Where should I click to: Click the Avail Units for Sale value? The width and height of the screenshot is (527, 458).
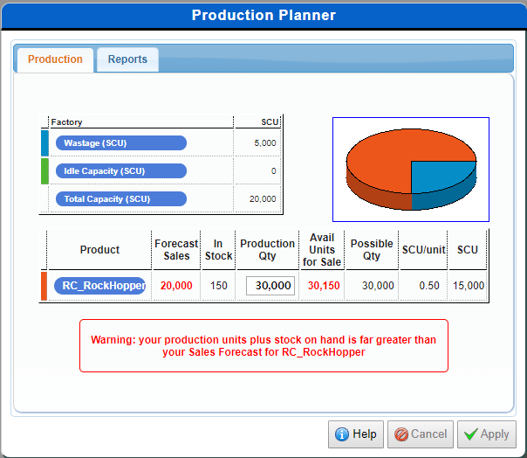(324, 286)
